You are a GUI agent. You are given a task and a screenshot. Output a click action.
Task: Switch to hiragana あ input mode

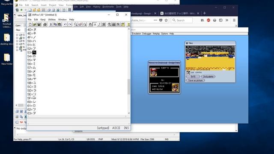[90, 24]
